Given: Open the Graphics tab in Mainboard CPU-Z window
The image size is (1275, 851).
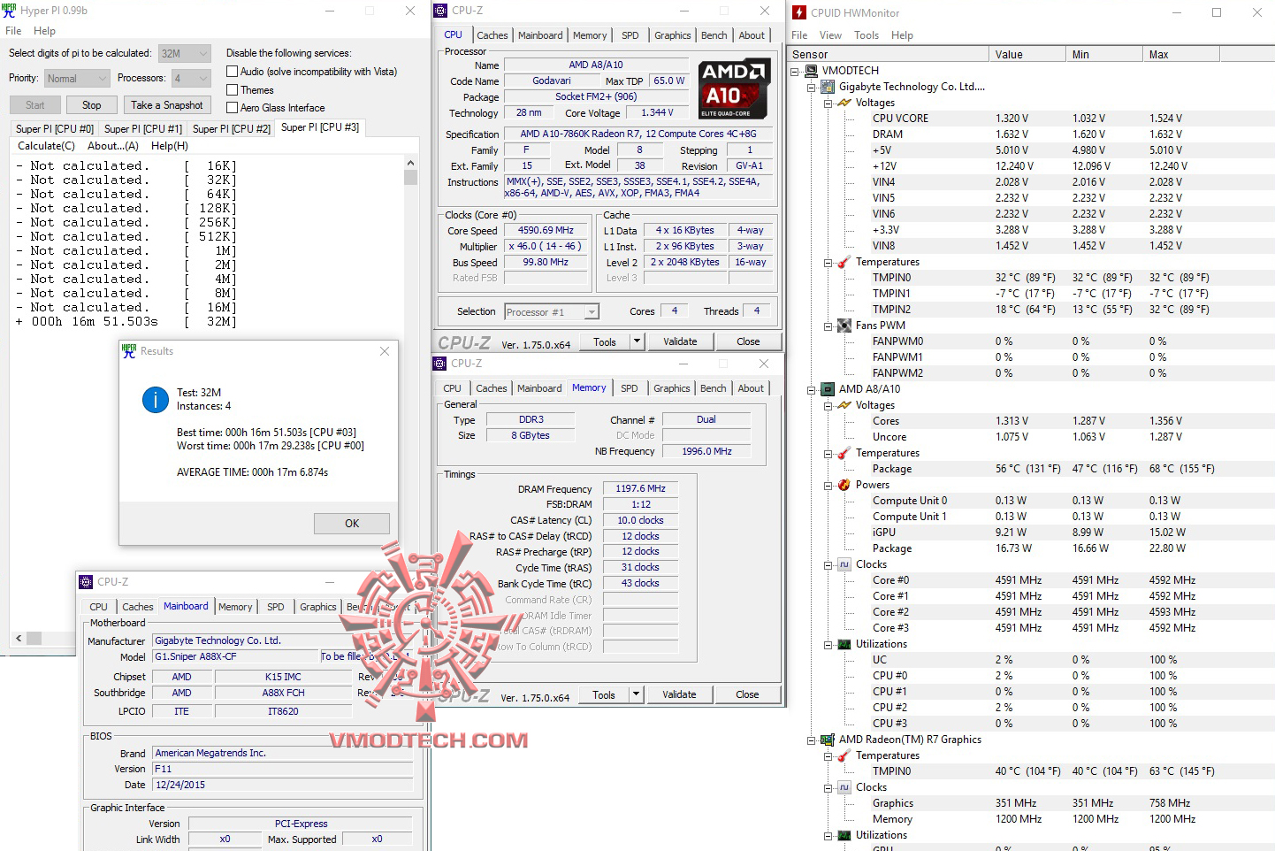Looking at the screenshot, I should pos(318,607).
